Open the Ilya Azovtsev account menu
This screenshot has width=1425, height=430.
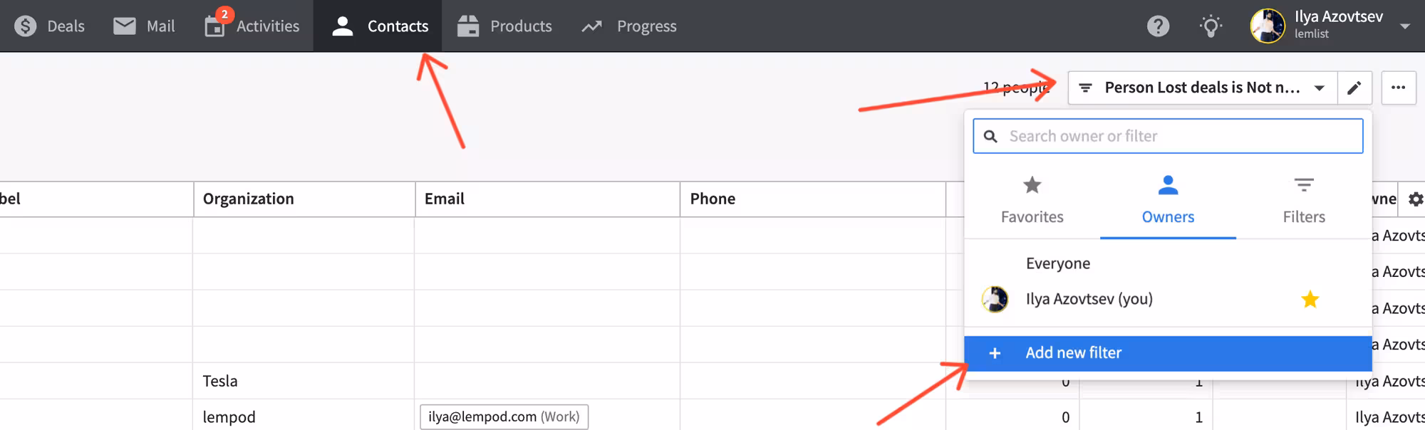(x=1330, y=26)
